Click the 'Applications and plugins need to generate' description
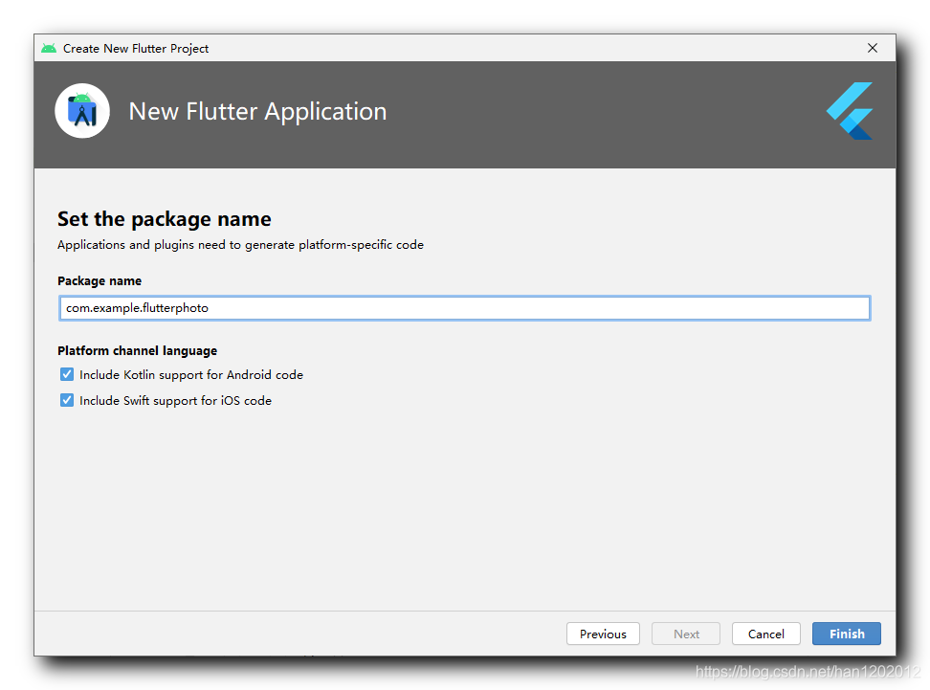The height and width of the screenshot is (690, 930). (241, 244)
